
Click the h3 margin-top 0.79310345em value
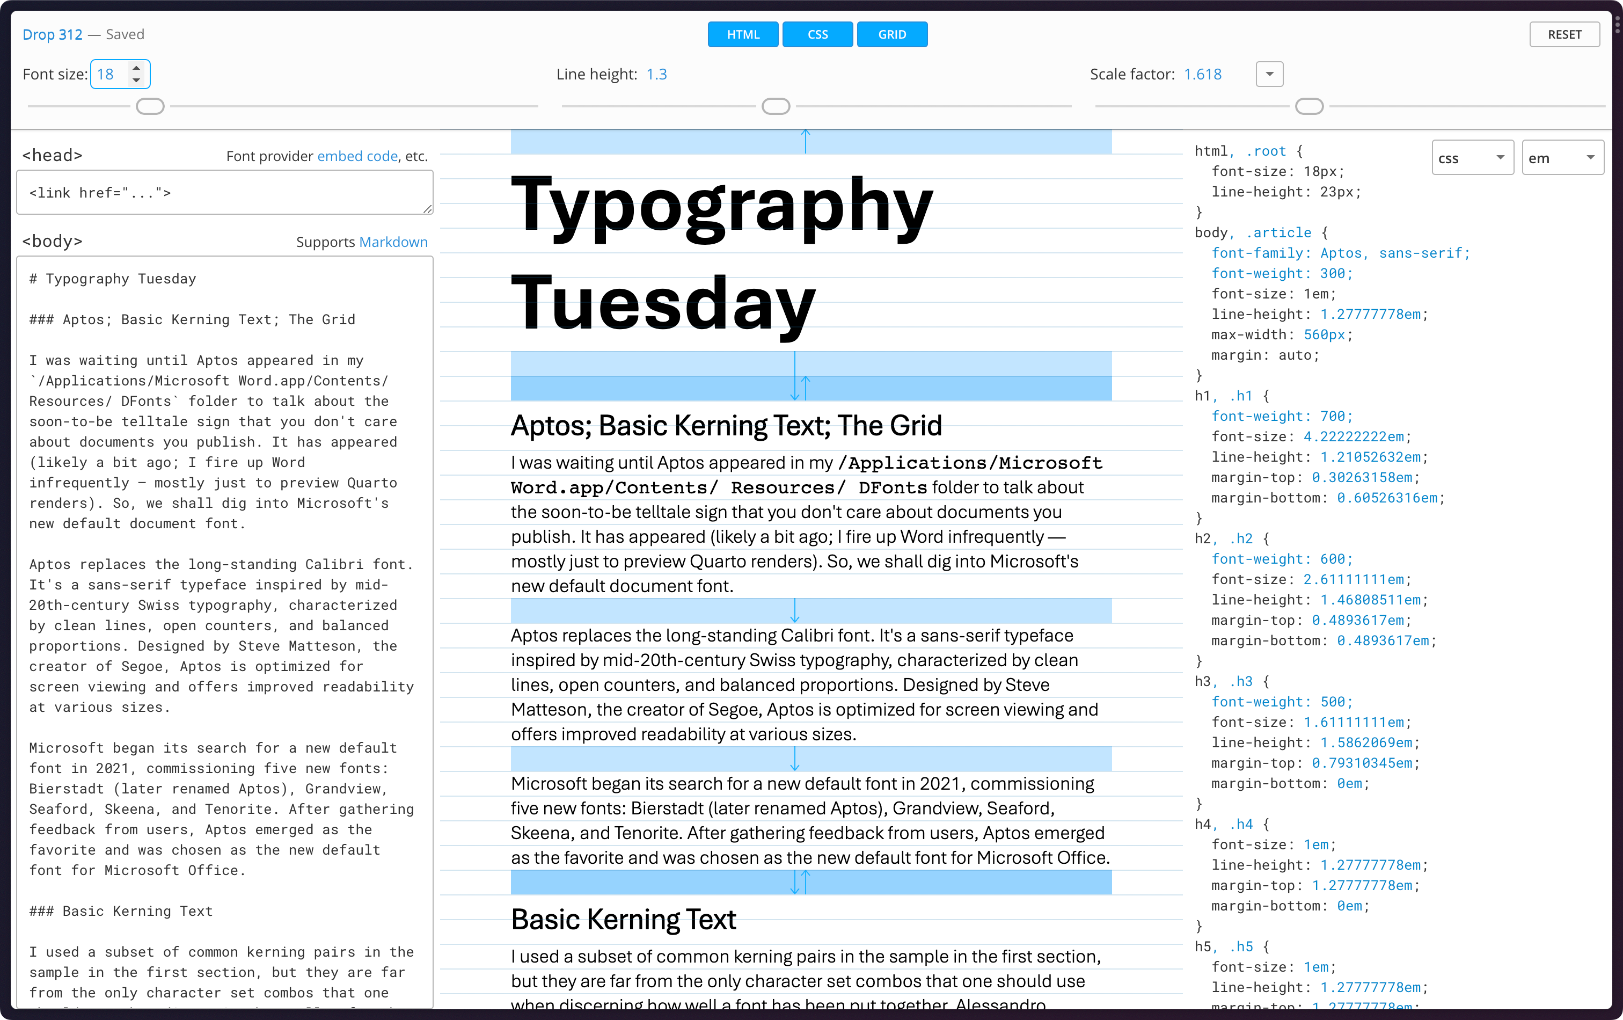tap(1362, 763)
